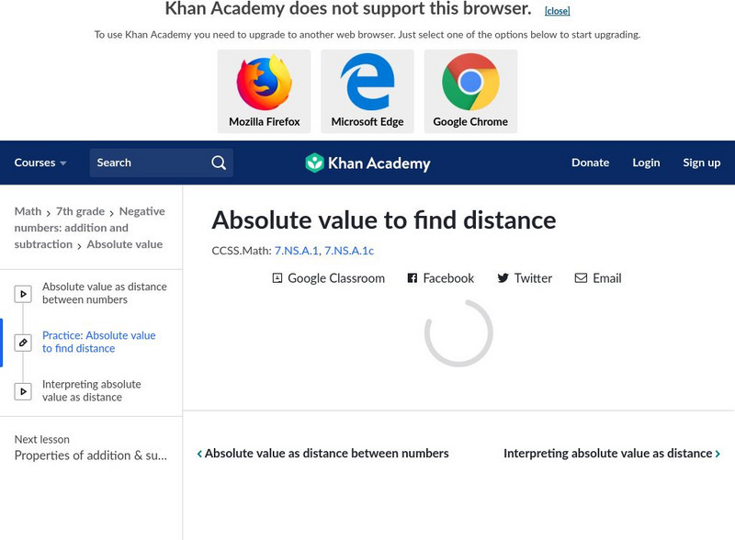Open the Donate page
Image resolution: width=735 pixels, height=540 pixels.
(590, 163)
